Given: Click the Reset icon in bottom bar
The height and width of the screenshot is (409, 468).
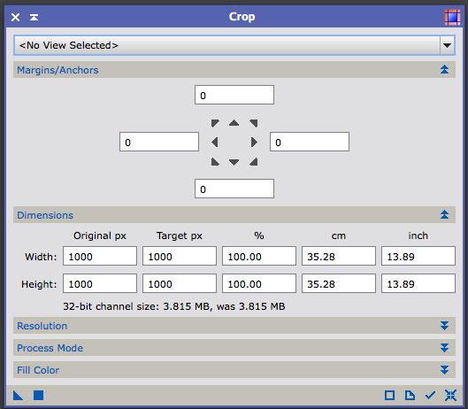Looking at the screenshot, I should pyautogui.click(x=450, y=395).
